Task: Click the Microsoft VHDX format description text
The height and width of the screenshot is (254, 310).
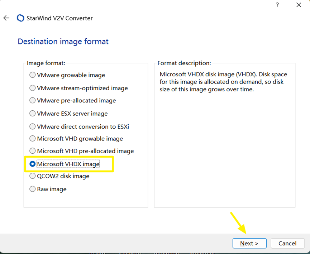Action: click(223, 82)
